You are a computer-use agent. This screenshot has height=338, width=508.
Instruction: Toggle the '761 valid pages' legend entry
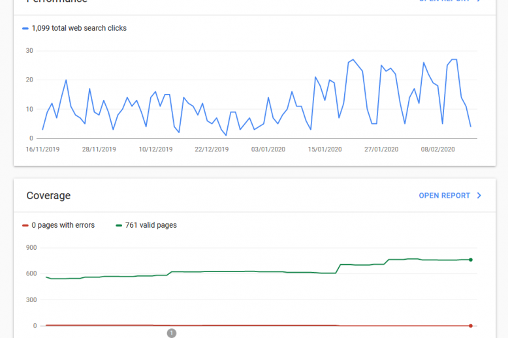[x=150, y=226]
